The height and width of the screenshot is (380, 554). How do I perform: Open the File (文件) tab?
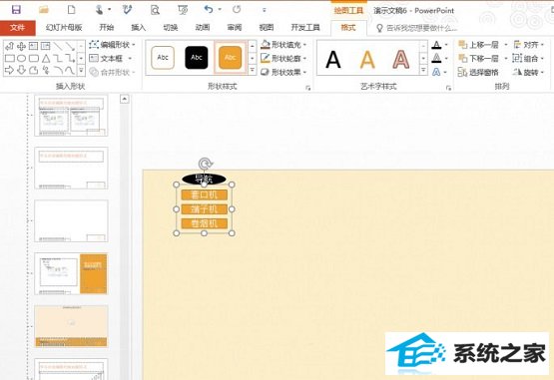18,28
